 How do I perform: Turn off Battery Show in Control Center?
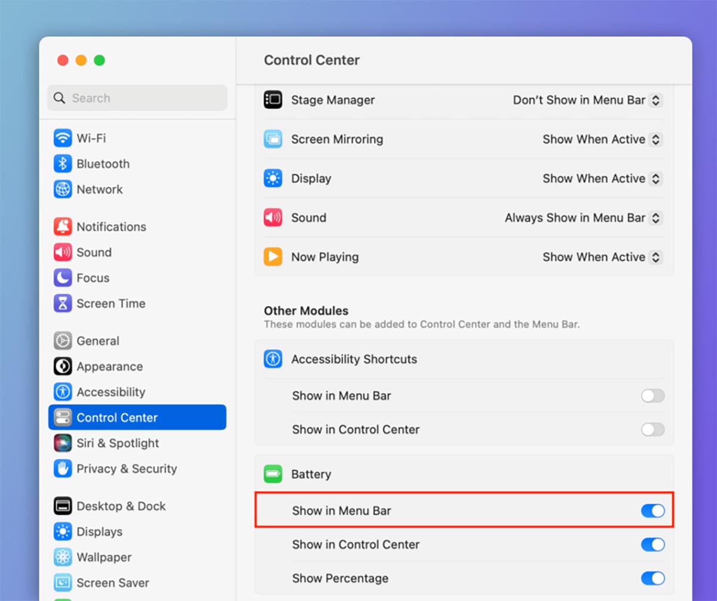pyautogui.click(x=652, y=544)
